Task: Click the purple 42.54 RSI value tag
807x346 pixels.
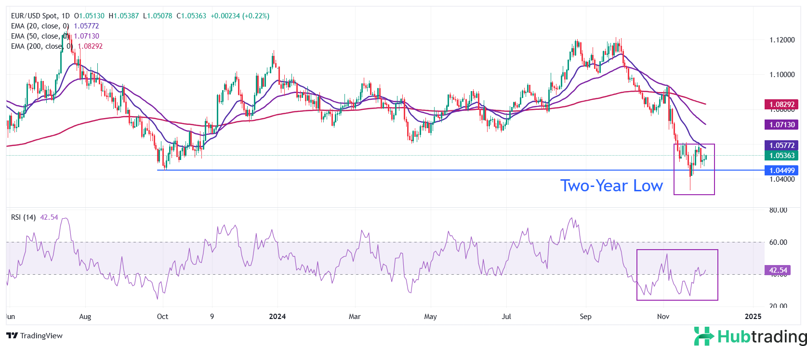Action: pyautogui.click(x=778, y=270)
